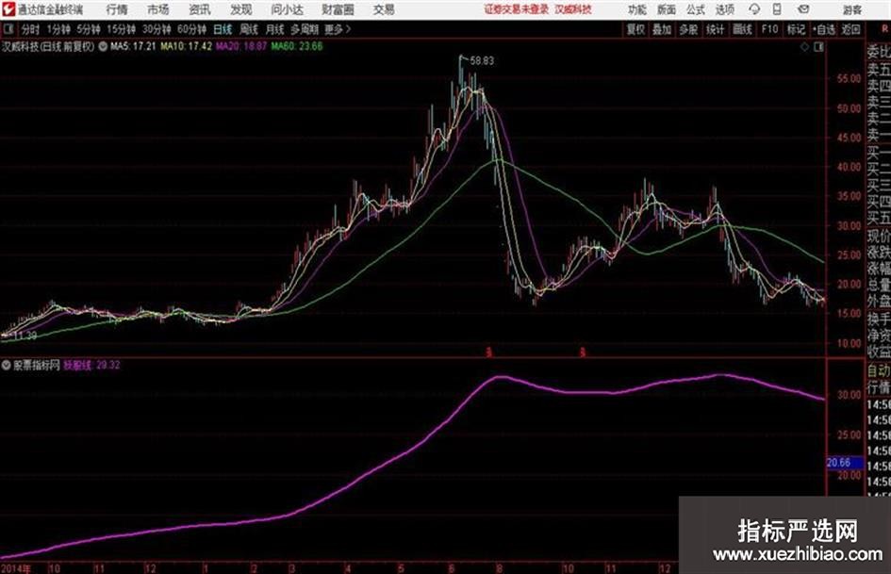This screenshot has width=891, height=574.
Task: Click the 返回 back toolbar button
Action: tap(850, 29)
